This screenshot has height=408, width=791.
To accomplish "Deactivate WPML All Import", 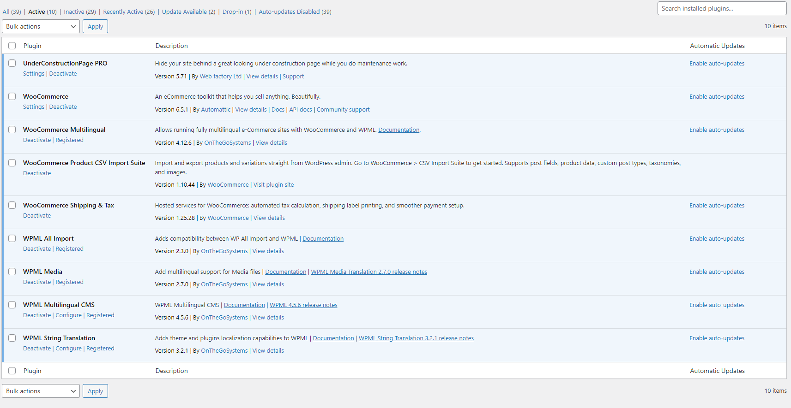I will 37,249.
